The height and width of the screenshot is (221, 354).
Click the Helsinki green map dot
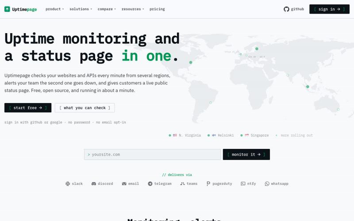(x=257, y=49)
